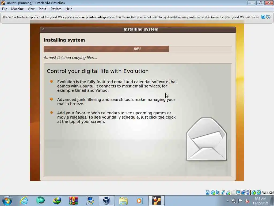Click the network tray icon
274x206 pixels.
(x=234, y=201)
